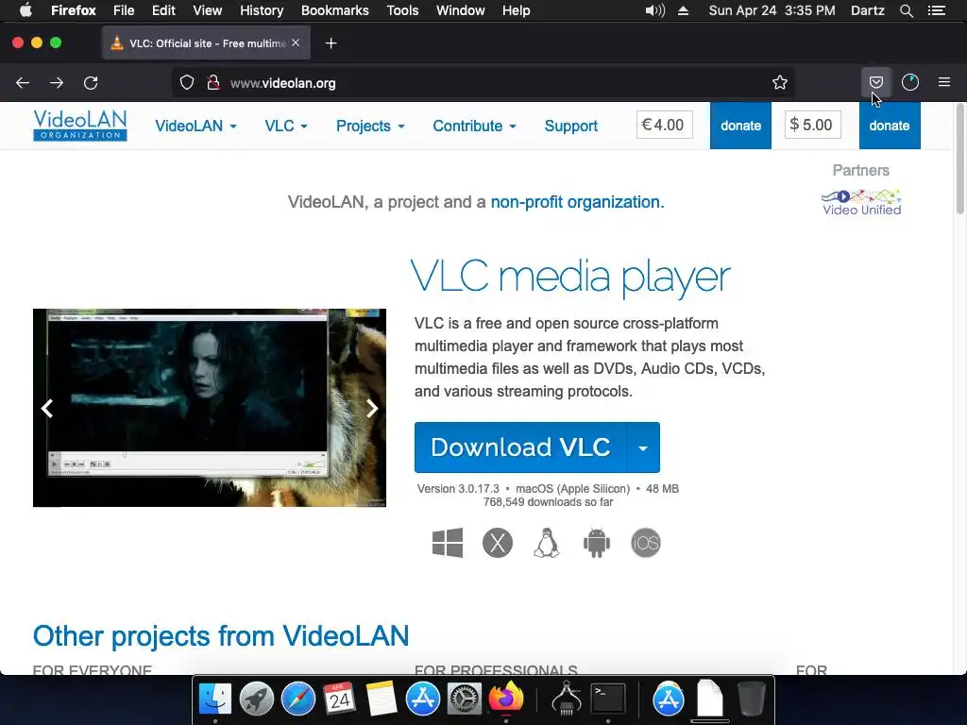The width and height of the screenshot is (967, 725).
Task: Open the Video Unified partner logo
Action: [861, 202]
